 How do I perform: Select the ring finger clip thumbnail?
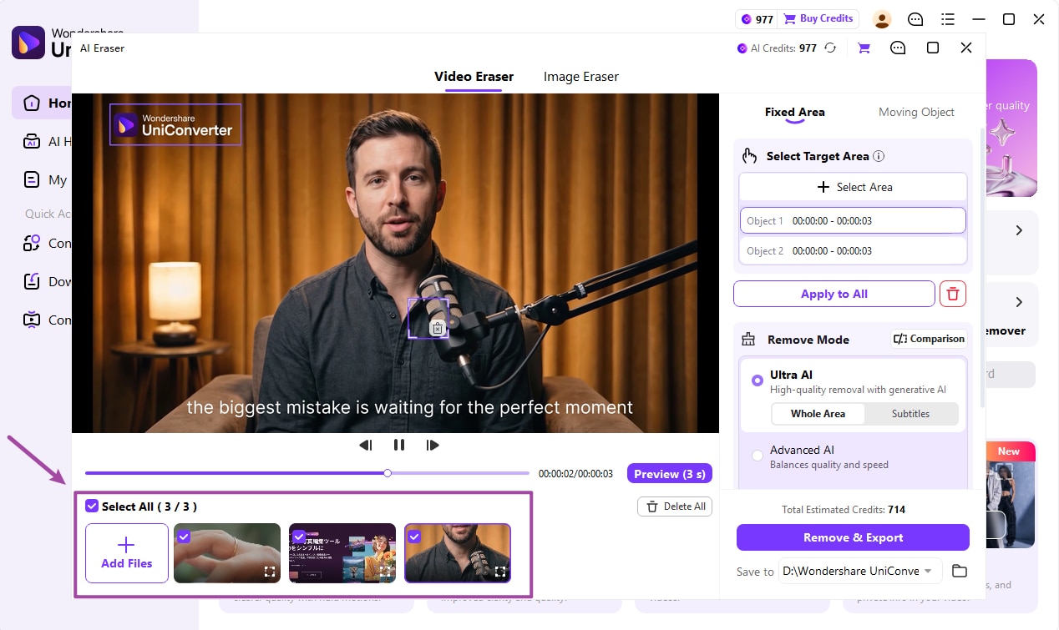227,552
